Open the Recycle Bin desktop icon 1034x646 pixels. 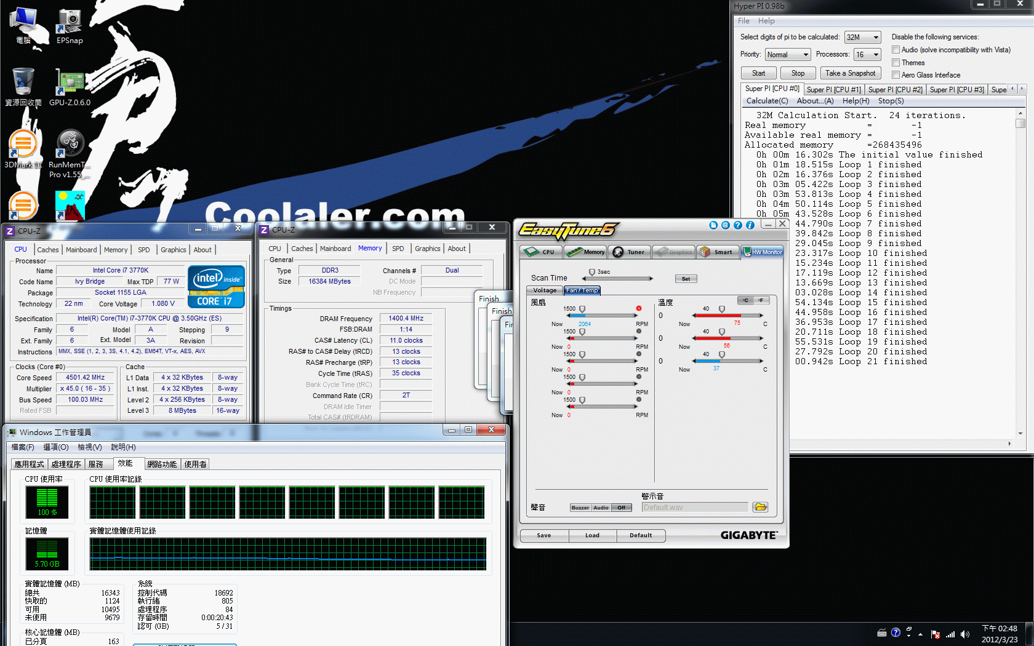coord(23,87)
